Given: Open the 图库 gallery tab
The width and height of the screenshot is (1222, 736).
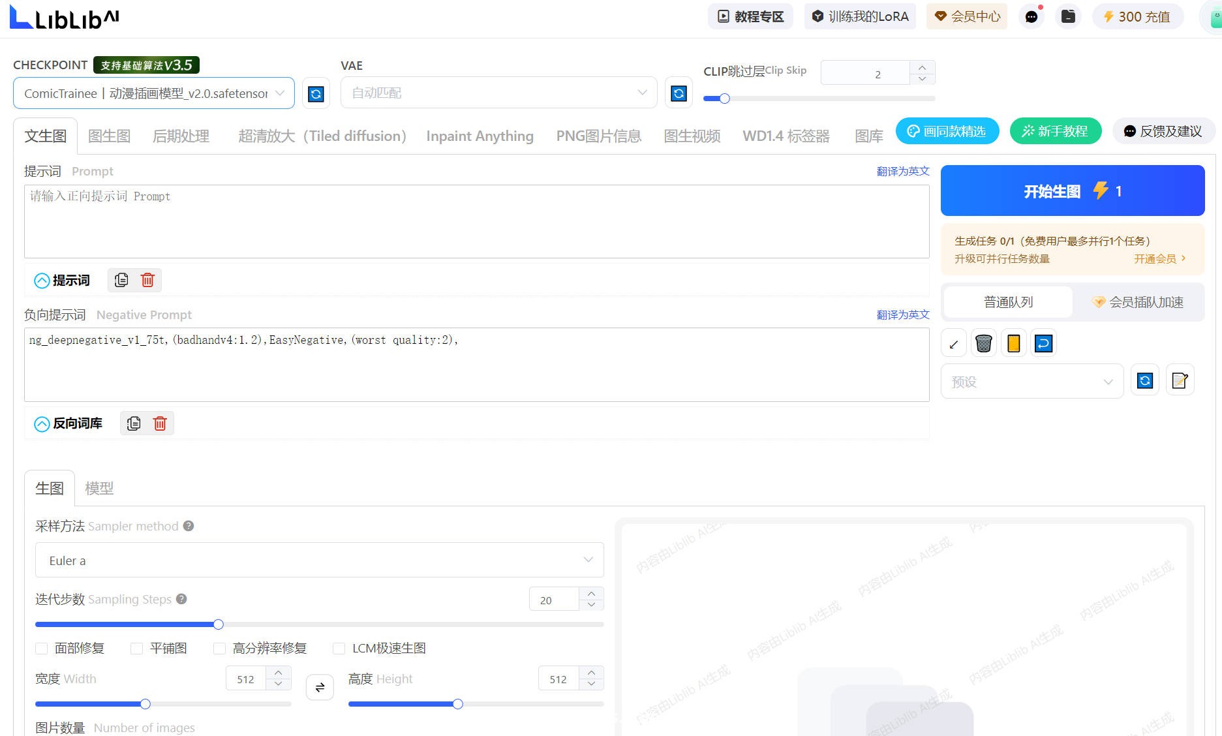Looking at the screenshot, I should 869,136.
